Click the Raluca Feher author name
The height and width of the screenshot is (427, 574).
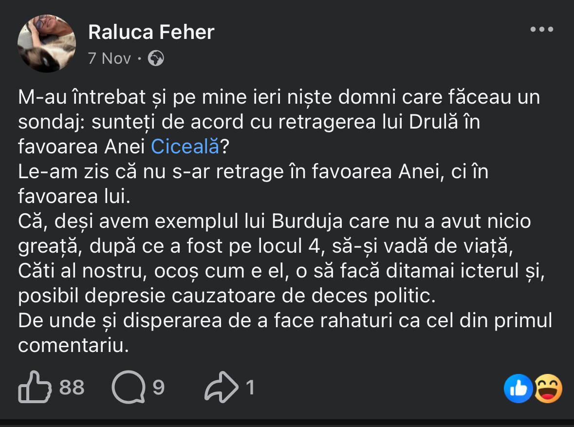click(x=151, y=32)
